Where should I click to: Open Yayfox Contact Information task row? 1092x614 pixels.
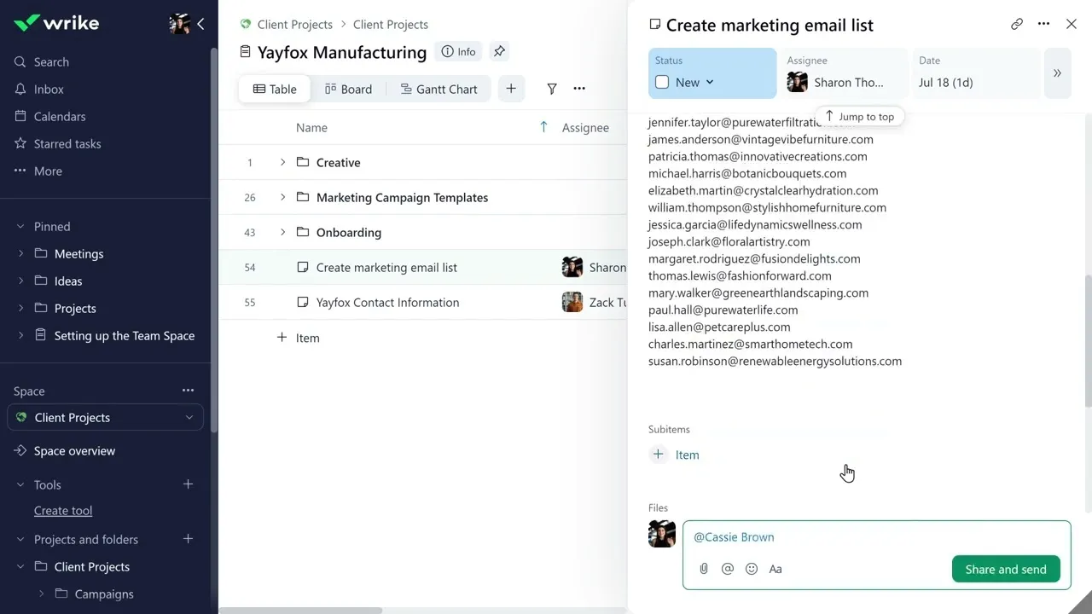click(423, 303)
